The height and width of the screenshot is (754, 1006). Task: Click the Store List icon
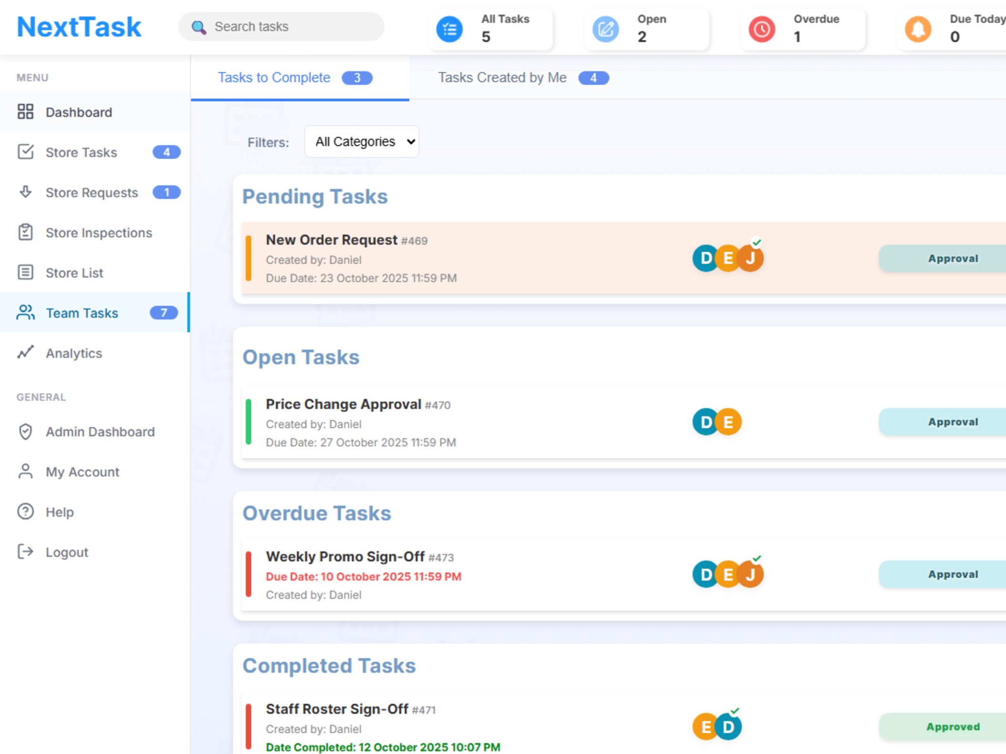pyautogui.click(x=25, y=273)
